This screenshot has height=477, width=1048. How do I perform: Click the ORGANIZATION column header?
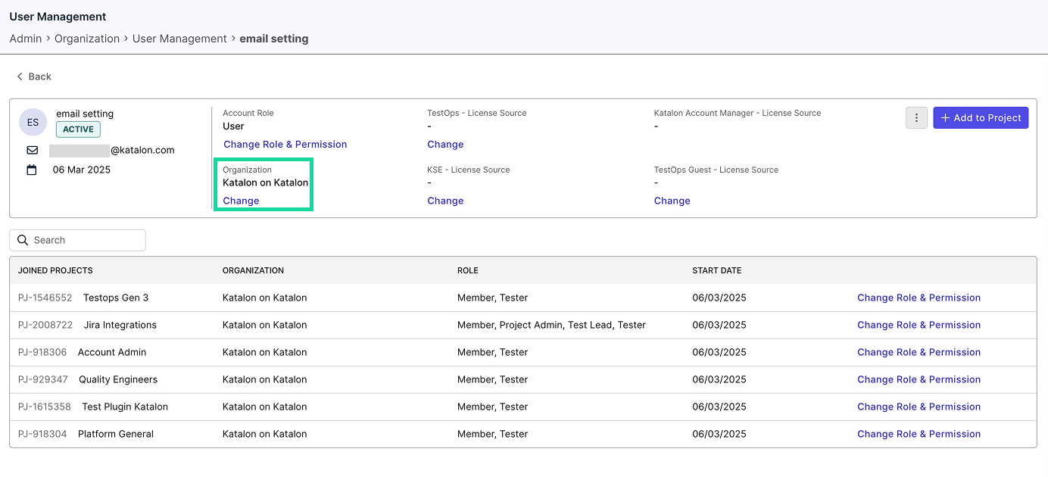click(253, 270)
